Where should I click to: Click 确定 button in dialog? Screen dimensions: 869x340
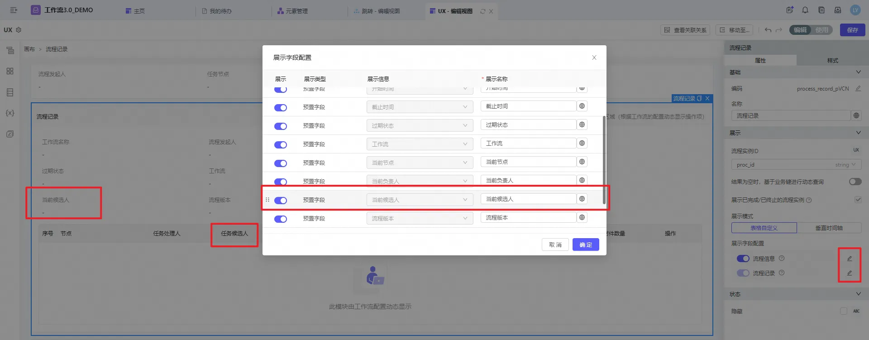(x=586, y=244)
